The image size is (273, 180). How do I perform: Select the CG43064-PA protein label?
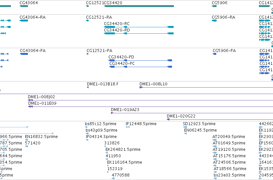click(33, 51)
